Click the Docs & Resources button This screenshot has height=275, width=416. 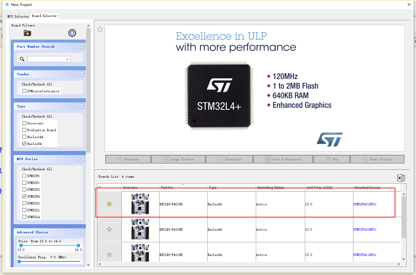[x=283, y=159]
